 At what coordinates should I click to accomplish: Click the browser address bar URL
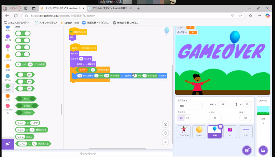pyautogui.click(x=63, y=15)
